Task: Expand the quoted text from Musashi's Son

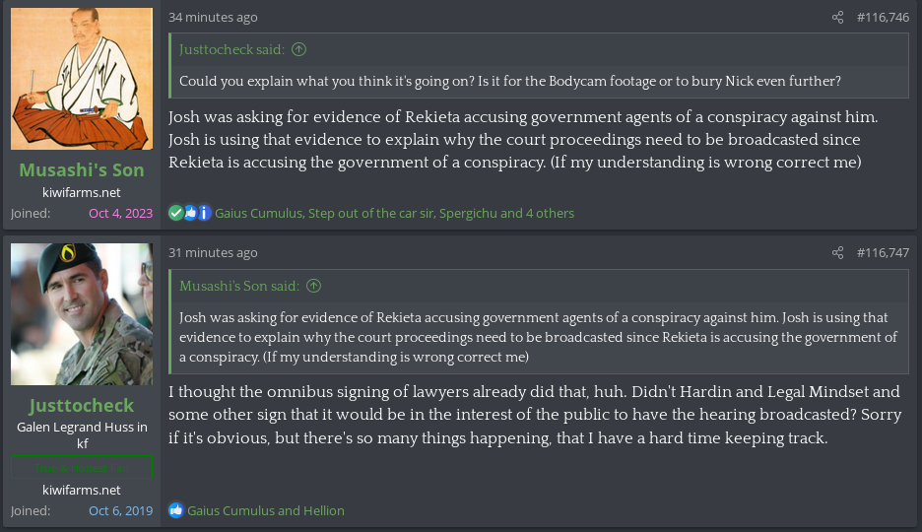Action: pos(538,337)
